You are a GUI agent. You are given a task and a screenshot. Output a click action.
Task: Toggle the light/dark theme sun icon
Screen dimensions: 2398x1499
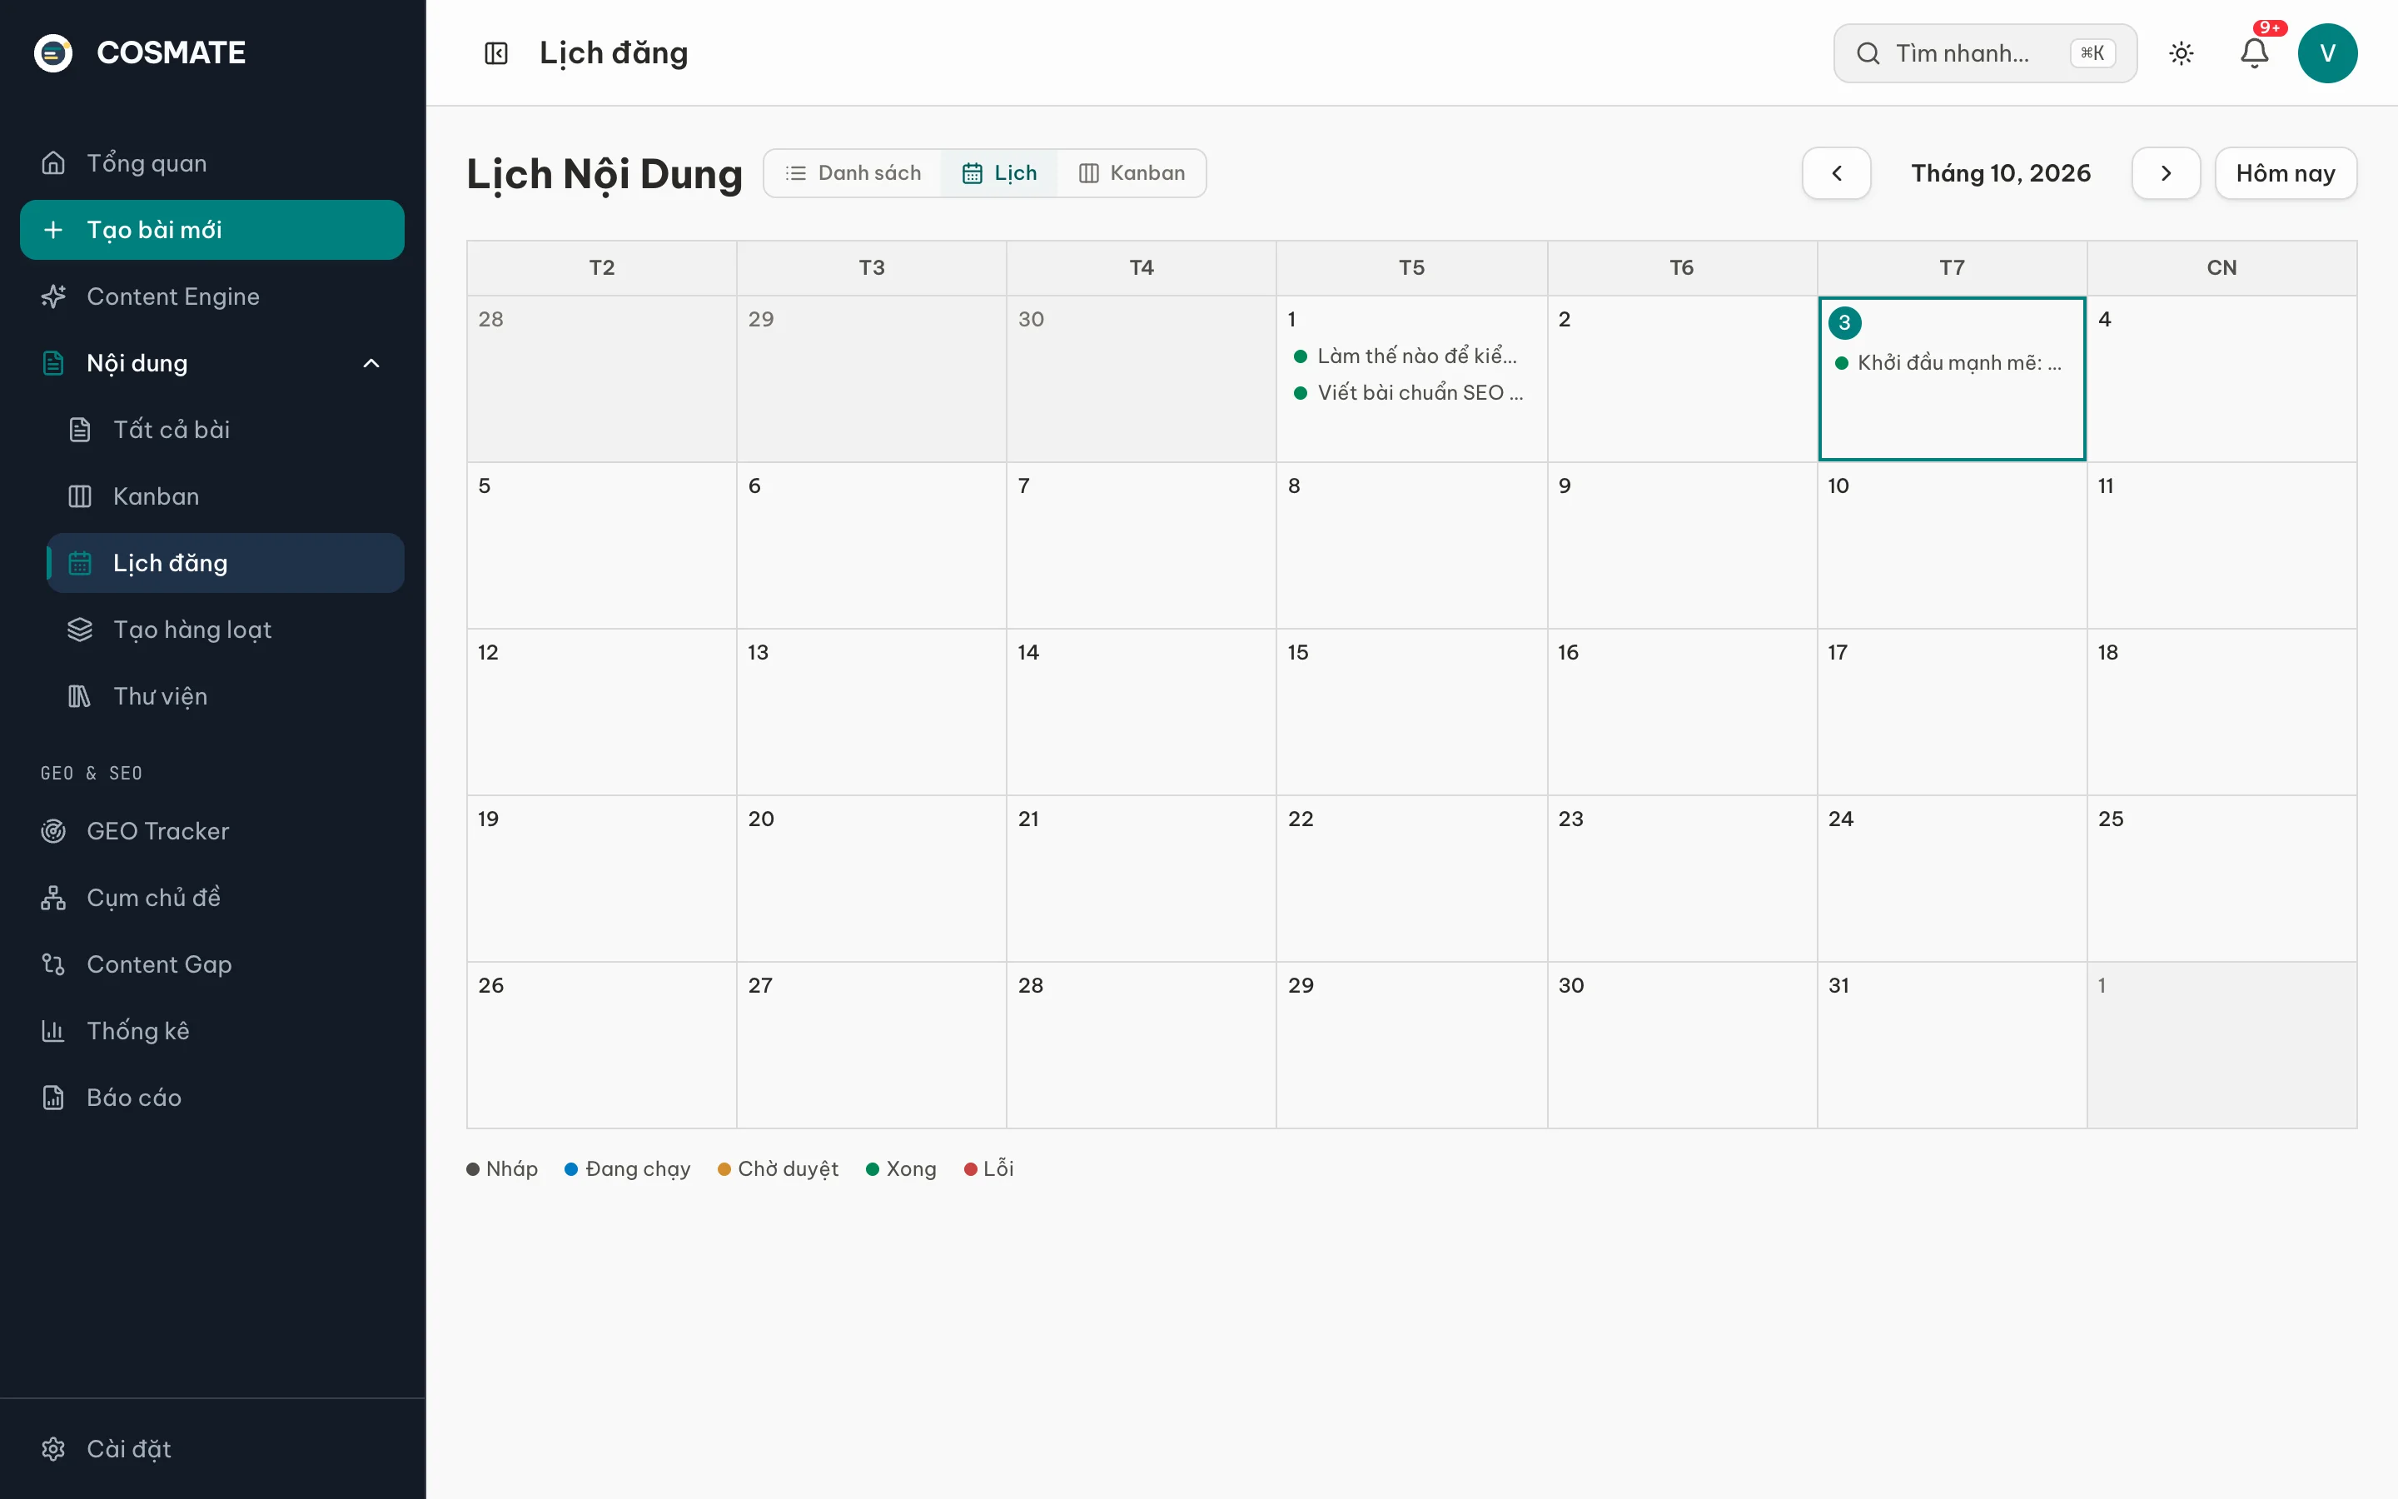pyautogui.click(x=2181, y=53)
